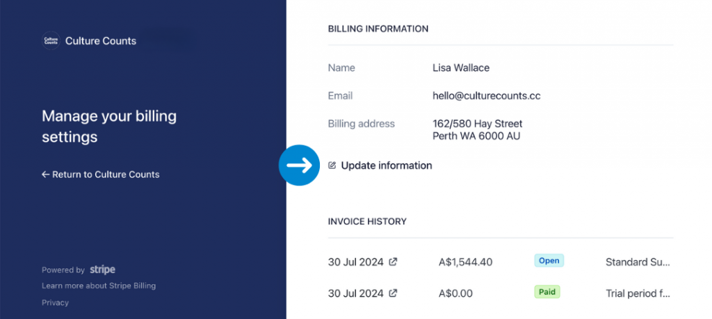Click the Trial period invoice description

tap(638, 293)
